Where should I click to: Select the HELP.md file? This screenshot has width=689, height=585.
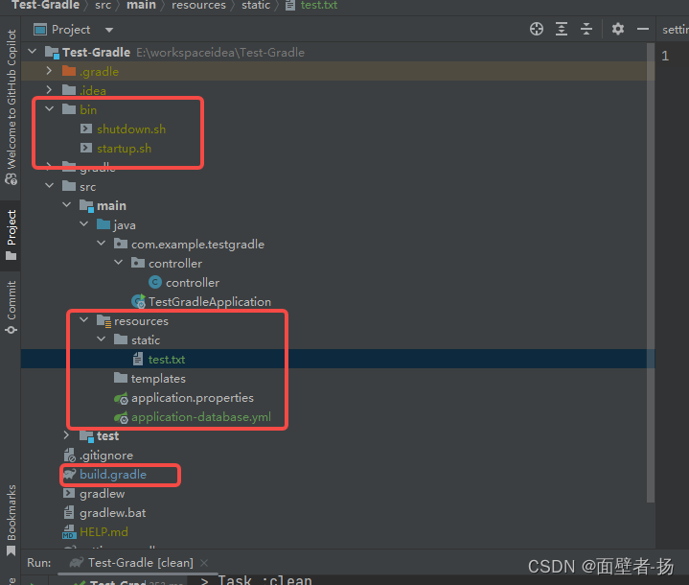click(103, 532)
